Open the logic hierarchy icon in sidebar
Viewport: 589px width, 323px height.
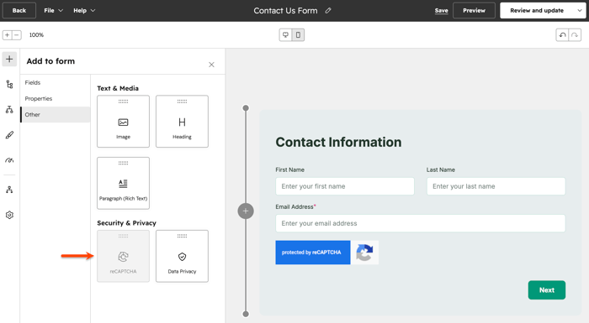click(x=9, y=109)
